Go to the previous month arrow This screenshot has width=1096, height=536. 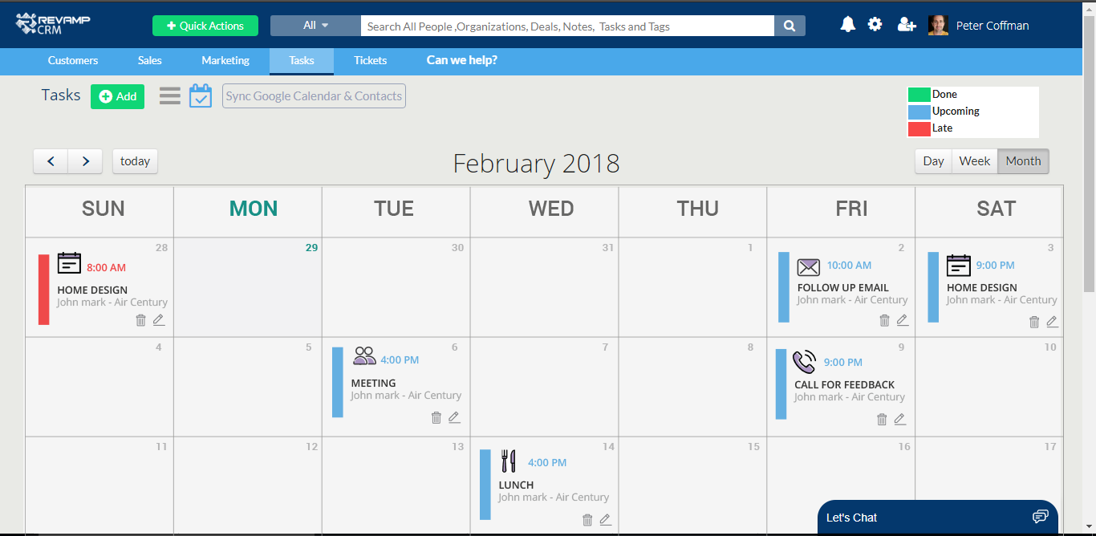(x=51, y=161)
